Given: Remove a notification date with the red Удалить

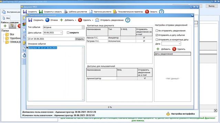Looking at the screenshot, I should 174,49.
